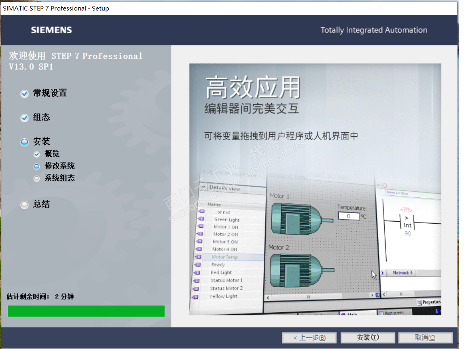
Task: Click the 组态 completed checkmark icon
Action: [24, 118]
